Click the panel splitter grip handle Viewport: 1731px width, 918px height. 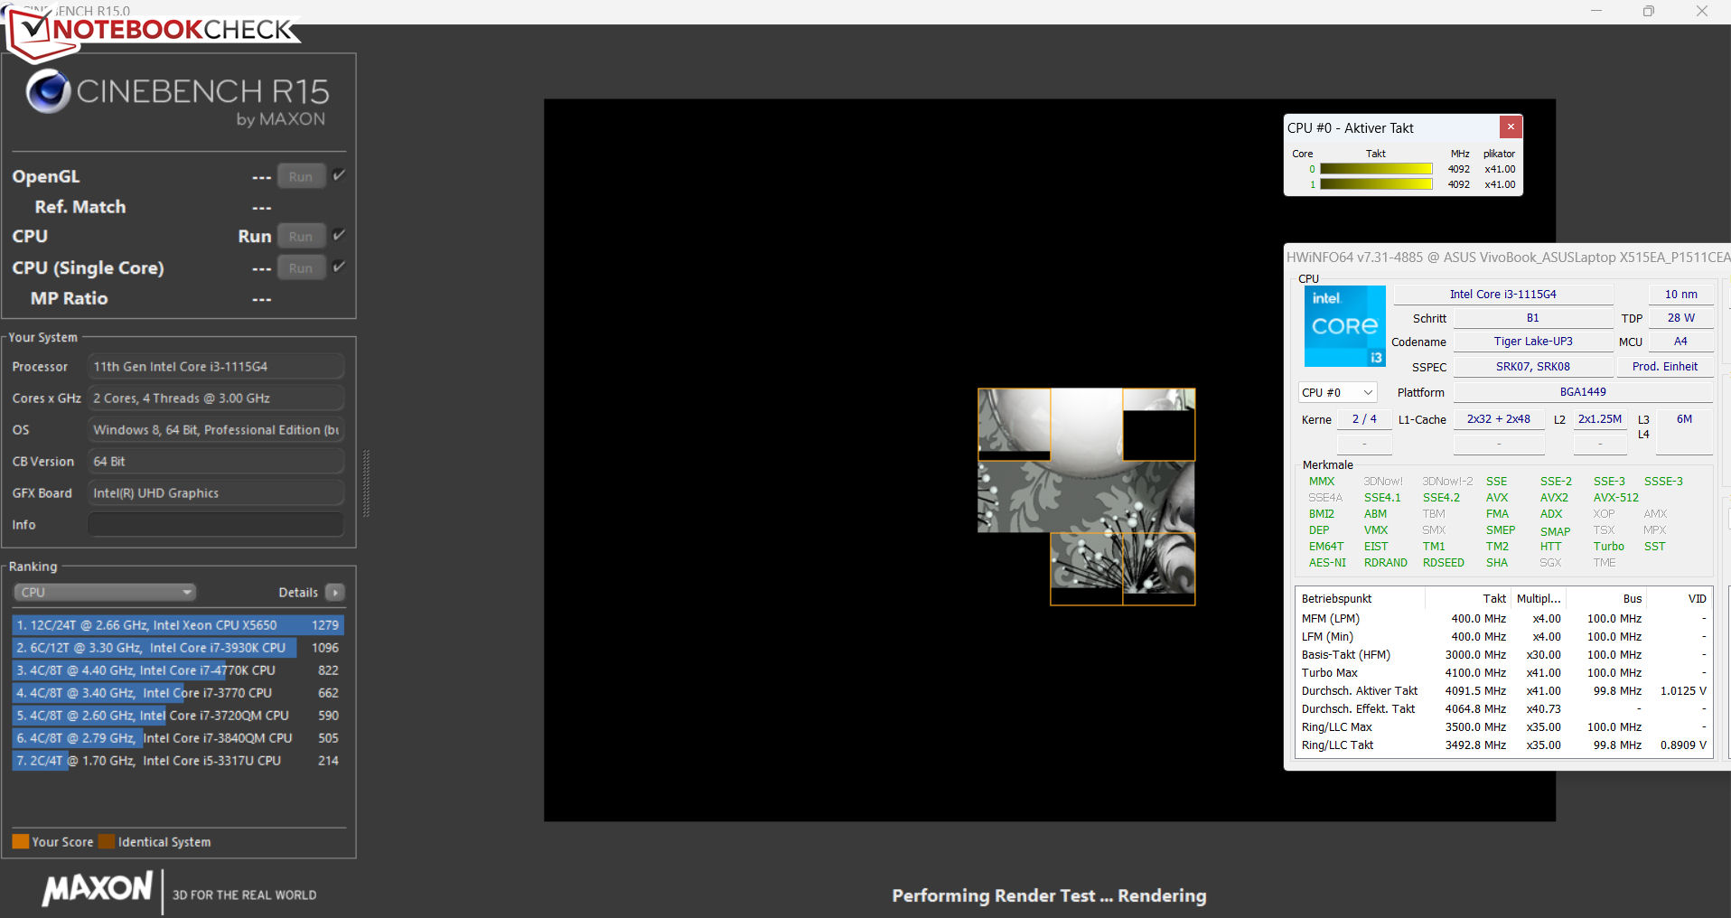point(366,483)
